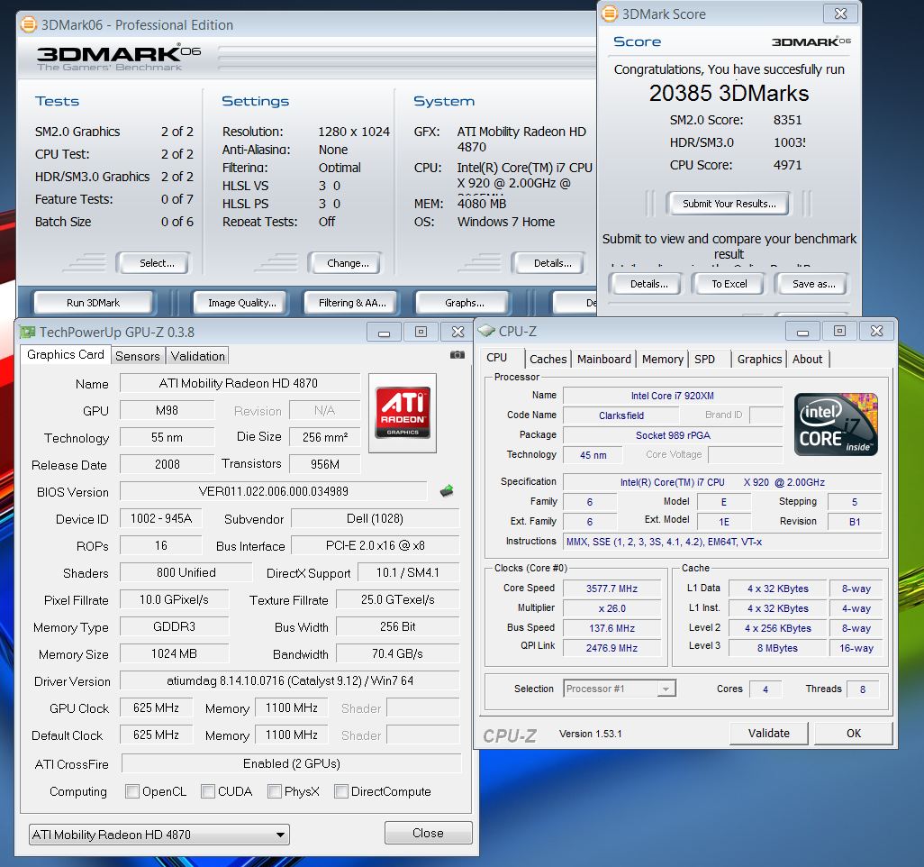Open the Mainboard tab in CPU-Z
This screenshot has height=867, width=924.
(604, 360)
